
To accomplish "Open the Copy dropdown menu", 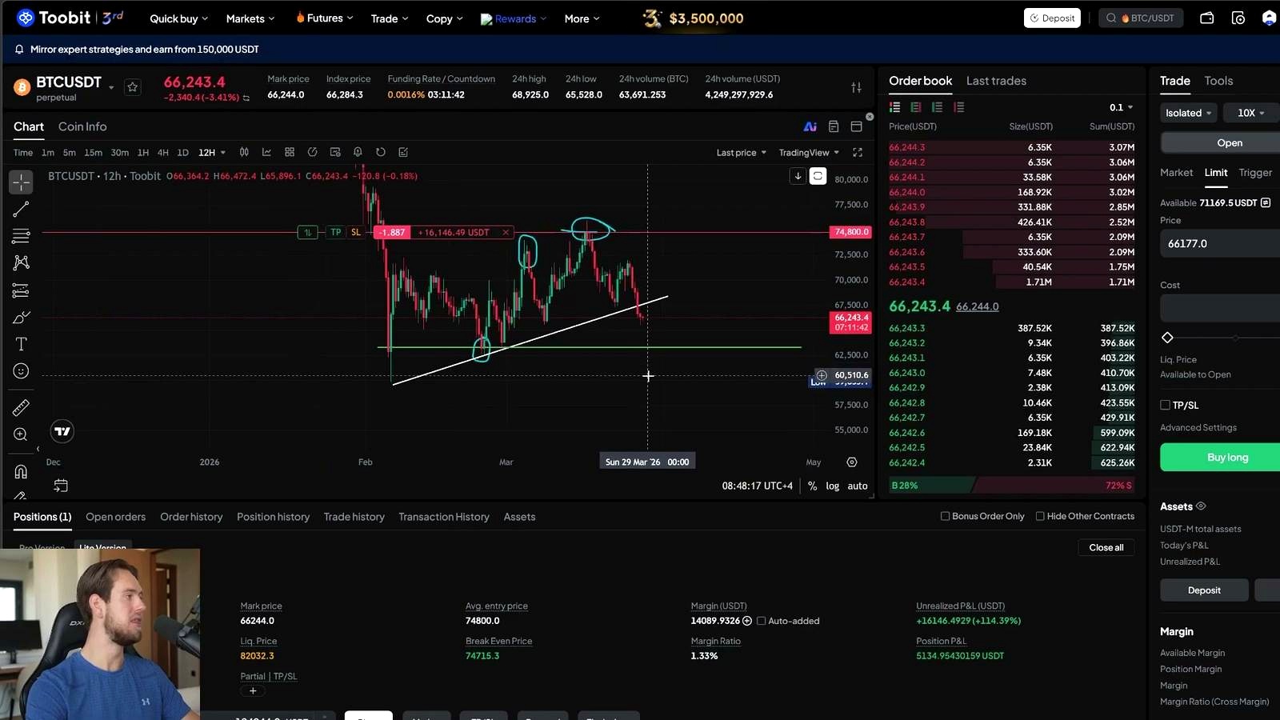I will (x=444, y=18).
